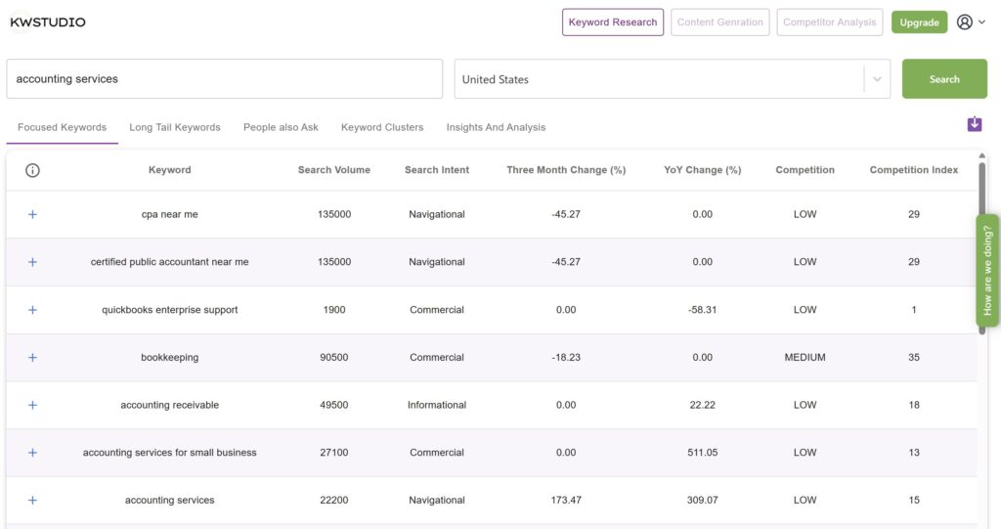This screenshot has width=1001, height=529.
Task: Open the How are we doing feedback tab
Action: coord(987,271)
